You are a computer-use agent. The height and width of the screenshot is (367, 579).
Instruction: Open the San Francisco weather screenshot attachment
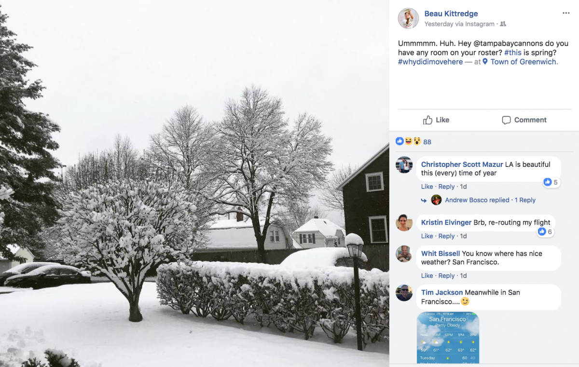coord(448,338)
